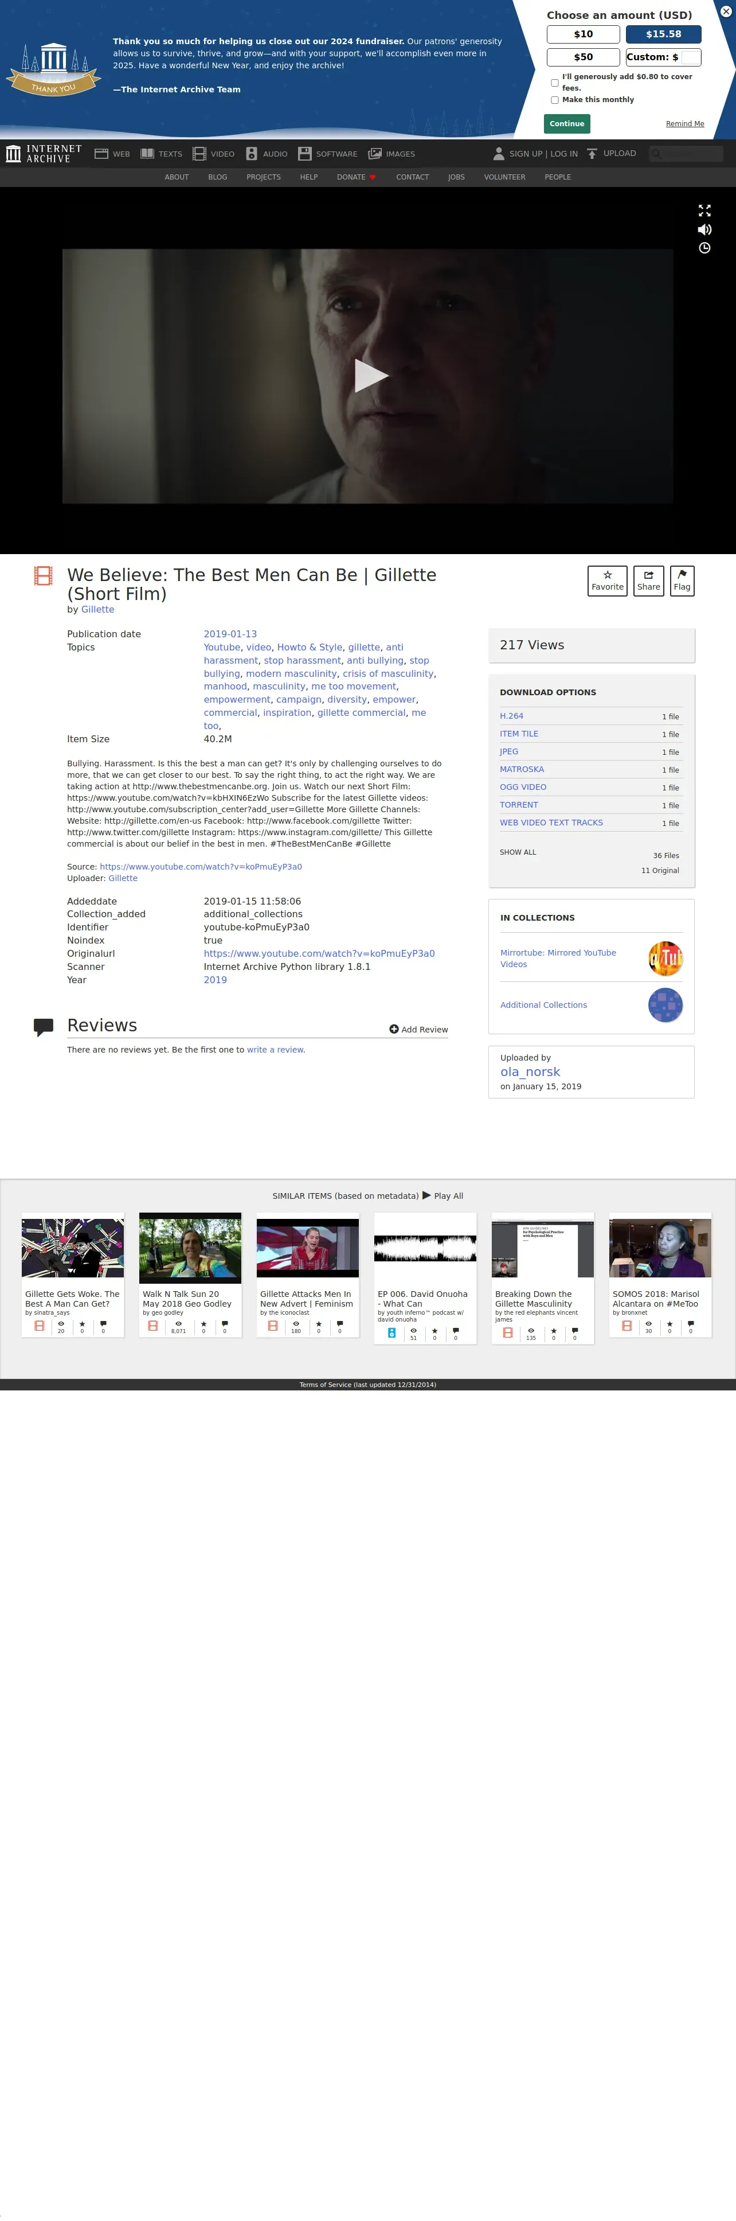Open the source YouTube URL link
This screenshot has height=2221, width=736.
[x=201, y=867]
